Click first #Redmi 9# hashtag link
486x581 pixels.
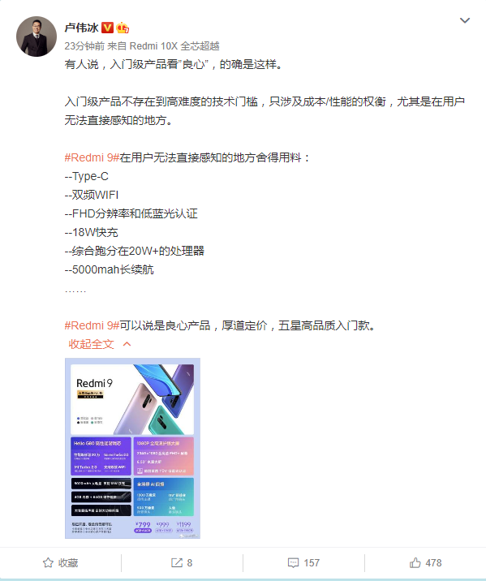click(92, 157)
